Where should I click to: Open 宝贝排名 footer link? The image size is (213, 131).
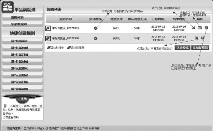(29, 128)
